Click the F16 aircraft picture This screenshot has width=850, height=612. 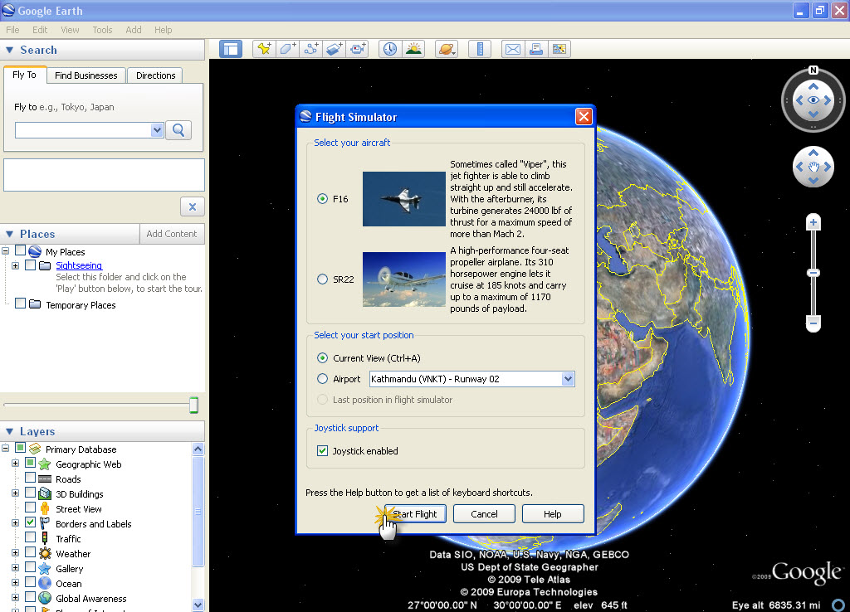[x=404, y=199]
